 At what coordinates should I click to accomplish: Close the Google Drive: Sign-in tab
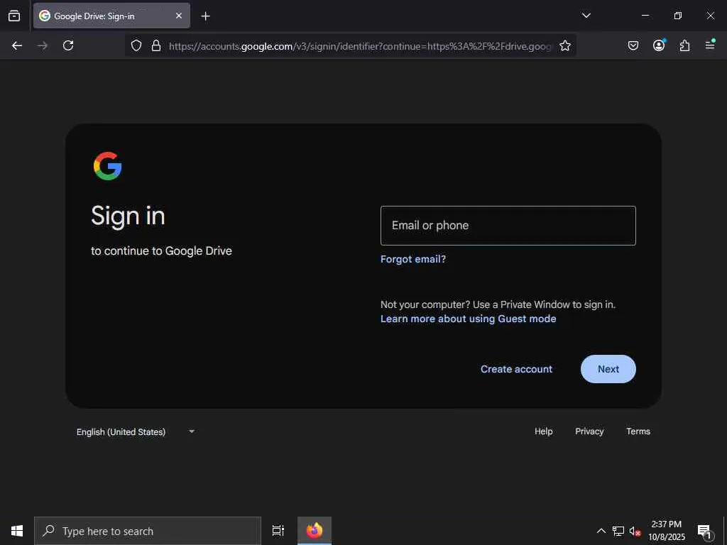tap(178, 16)
